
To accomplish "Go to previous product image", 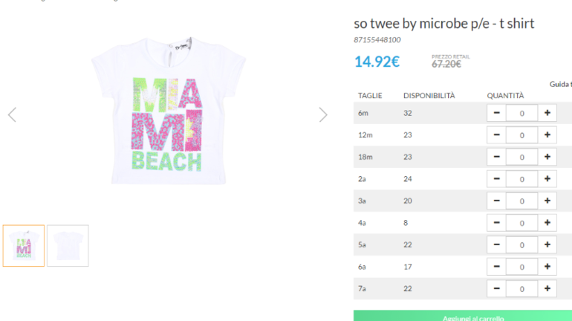I will pos(12,114).
